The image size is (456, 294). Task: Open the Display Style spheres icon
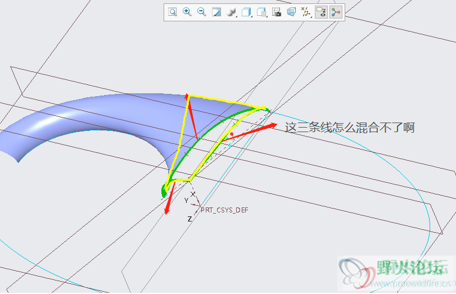[x=232, y=12]
